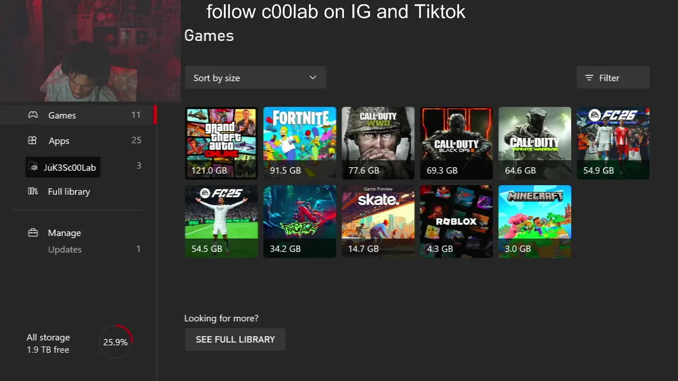
Task: Open the Sort by size dropdown
Action: (255, 78)
